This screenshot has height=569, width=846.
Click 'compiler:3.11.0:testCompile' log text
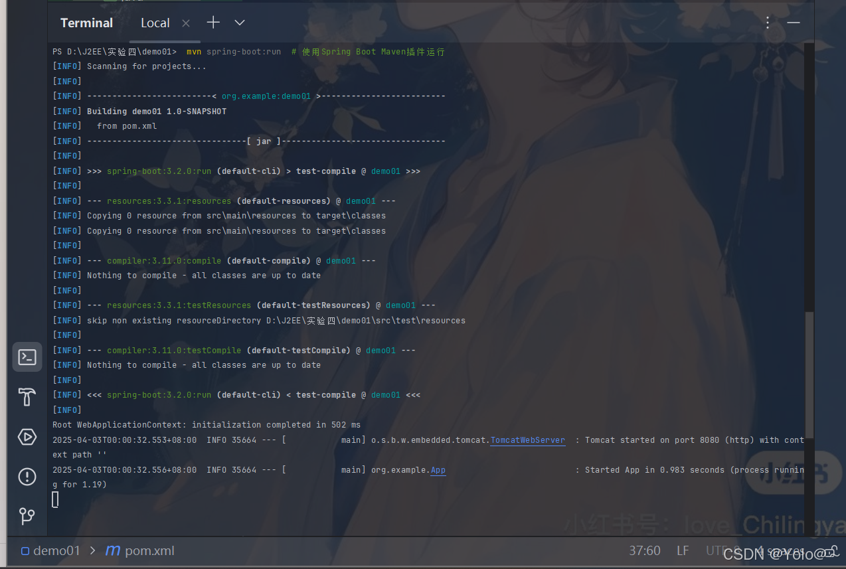pos(174,351)
